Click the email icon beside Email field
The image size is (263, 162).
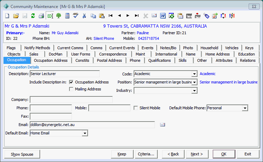pyautogui.click(x=163, y=125)
